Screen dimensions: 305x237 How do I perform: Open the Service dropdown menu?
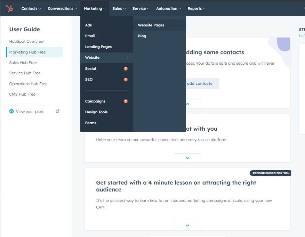coord(141,9)
